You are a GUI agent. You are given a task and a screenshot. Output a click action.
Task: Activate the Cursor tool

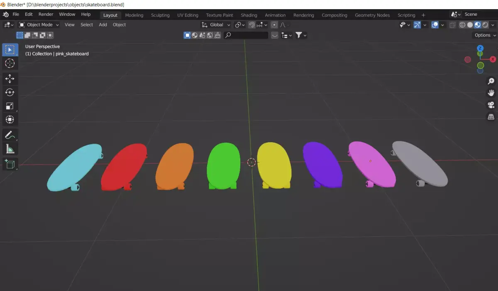[x=10, y=63]
